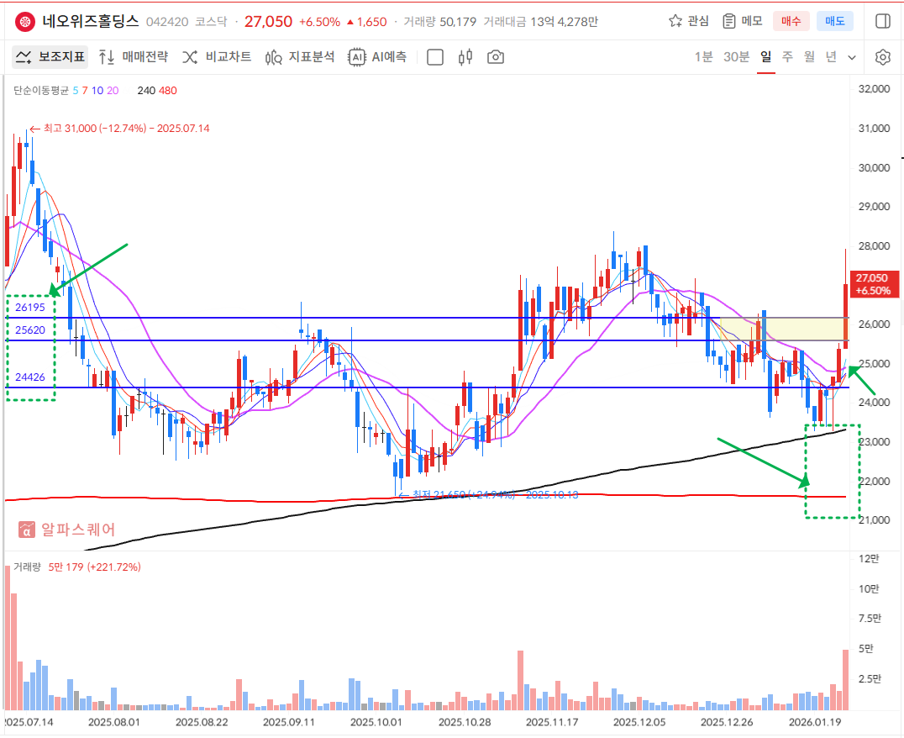This screenshot has height=738, width=904.
Task: Toggle the side panel layout icon
Action: coord(882,21)
